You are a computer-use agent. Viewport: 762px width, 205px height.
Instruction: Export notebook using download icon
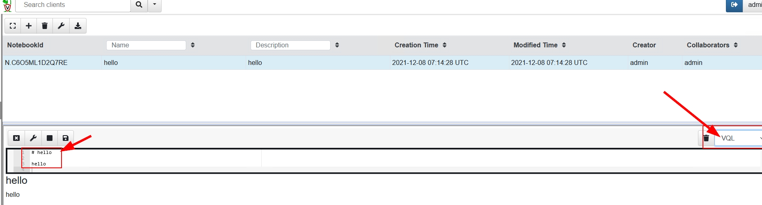click(78, 26)
